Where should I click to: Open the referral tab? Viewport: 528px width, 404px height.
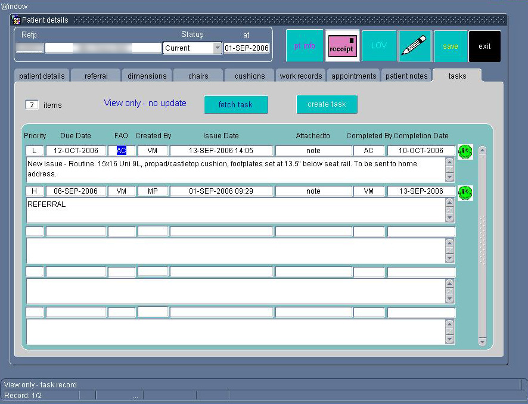coord(96,76)
